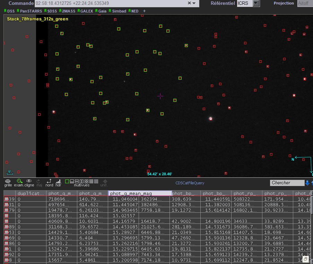Click the Stack_78frames_312s_green view title
This screenshot has width=313, height=264.
point(37,19)
